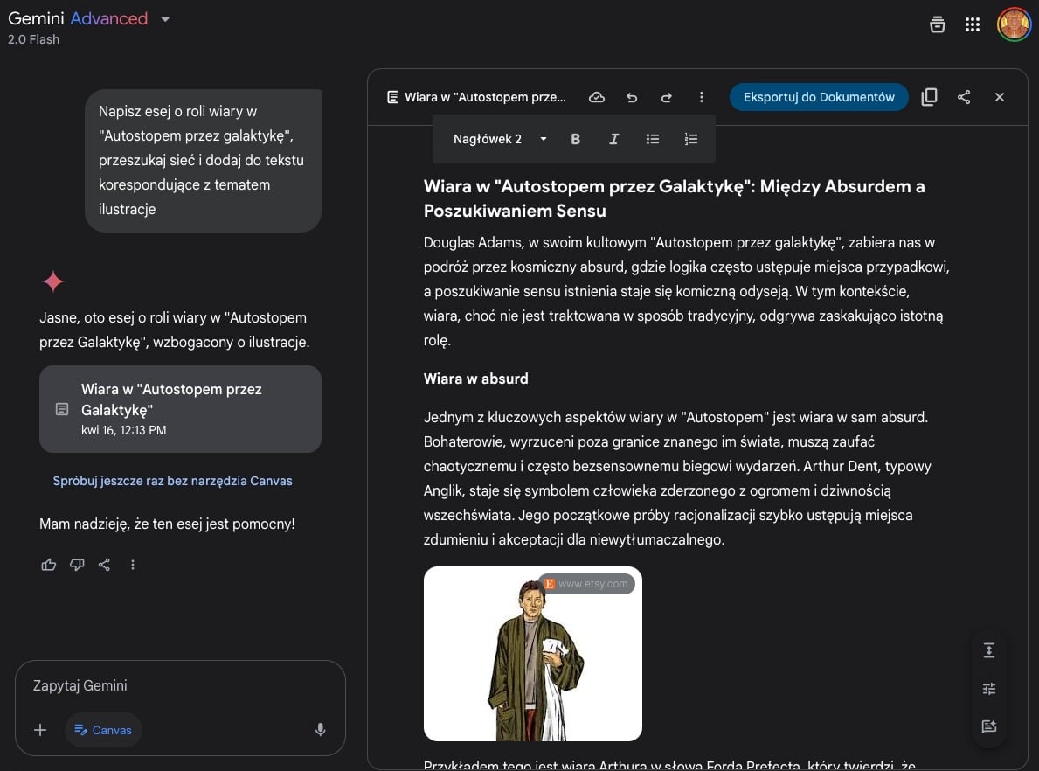The height and width of the screenshot is (771, 1039).
Task: Like the Gemini response
Action: (x=48, y=565)
